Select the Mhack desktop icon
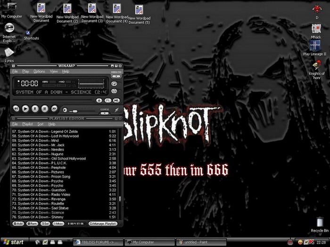Viewport: 330px width, 247px height. 316,31
